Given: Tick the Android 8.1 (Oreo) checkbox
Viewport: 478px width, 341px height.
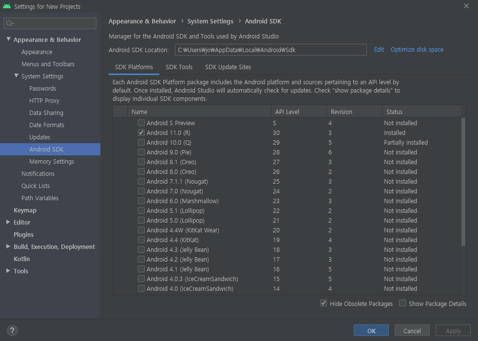Looking at the screenshot, I should [141, 162].
